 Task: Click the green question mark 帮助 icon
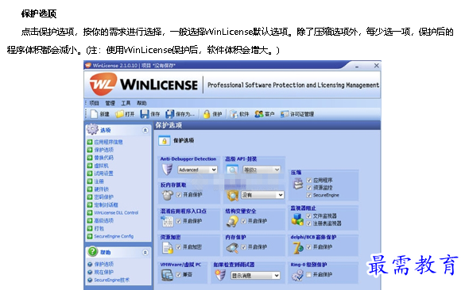click(x=92, y=251)
